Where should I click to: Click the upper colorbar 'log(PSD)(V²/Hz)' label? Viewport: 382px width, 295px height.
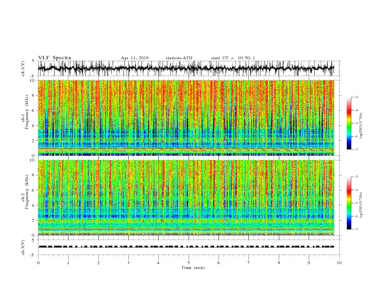point(361,126)
